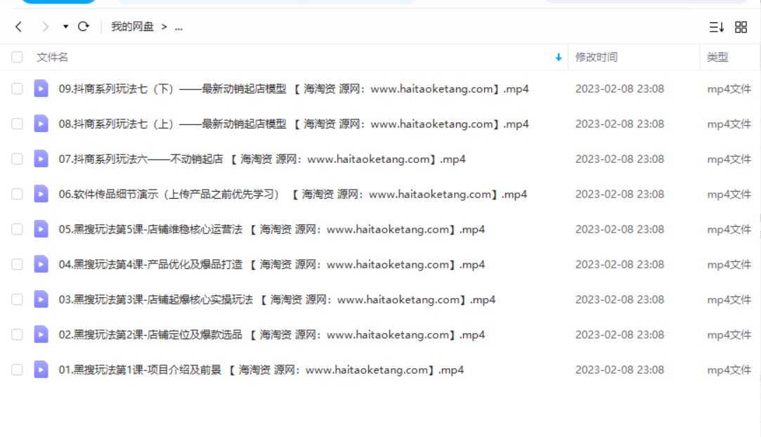Click video icon of 05.黑搜玩法第5课

coord(41,229)
